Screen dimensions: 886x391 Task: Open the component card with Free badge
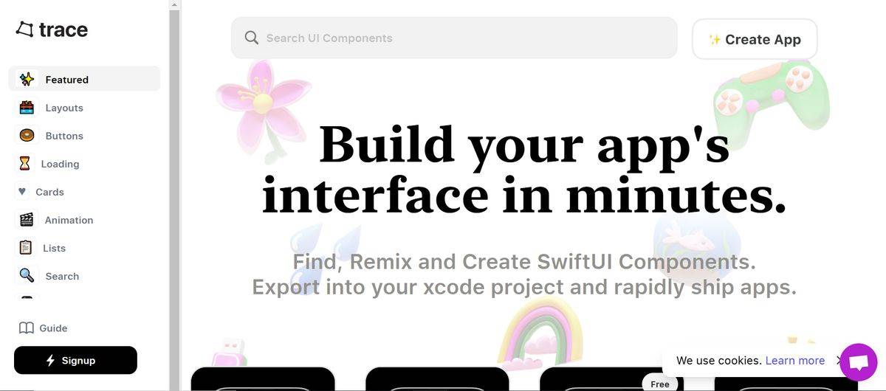click(x=611, y=381)
